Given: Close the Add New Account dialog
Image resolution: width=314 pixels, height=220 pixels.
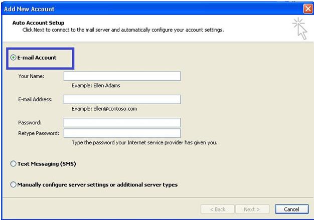Looking at the screenshot, I should click(x=308, y=9).
